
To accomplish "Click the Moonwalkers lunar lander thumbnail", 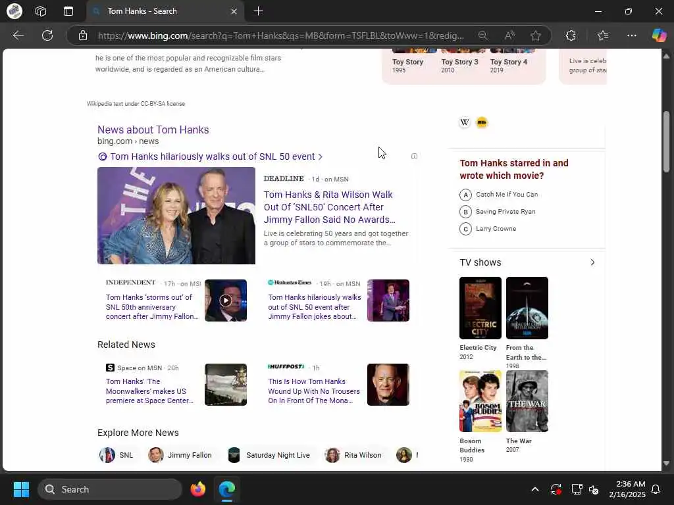I will [x=226, y=384].
